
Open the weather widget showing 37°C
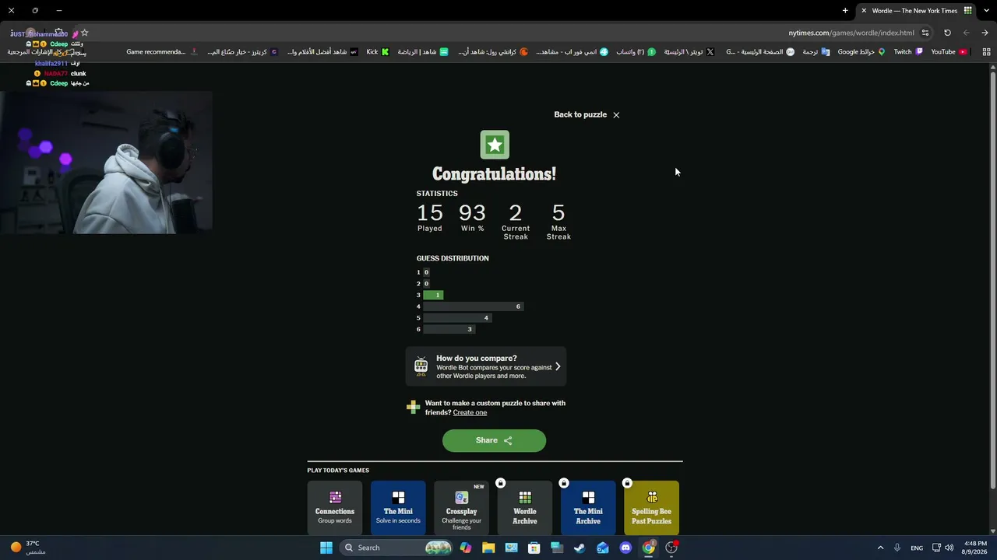coord(28,548)
